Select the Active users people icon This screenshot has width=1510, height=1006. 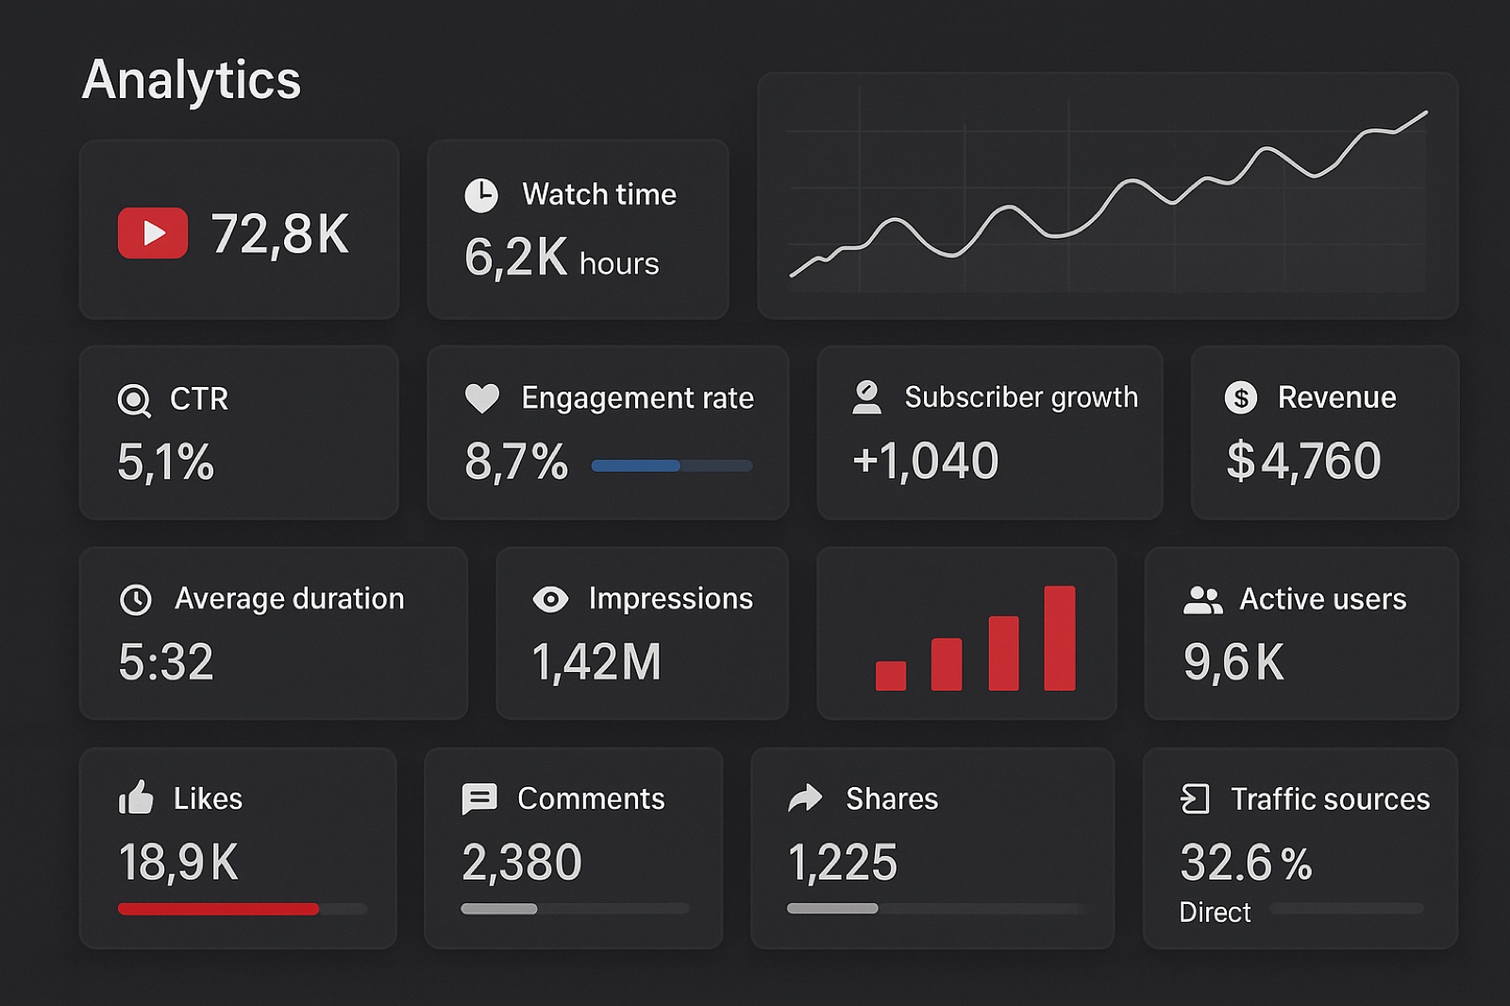(x=1205, y=598)
